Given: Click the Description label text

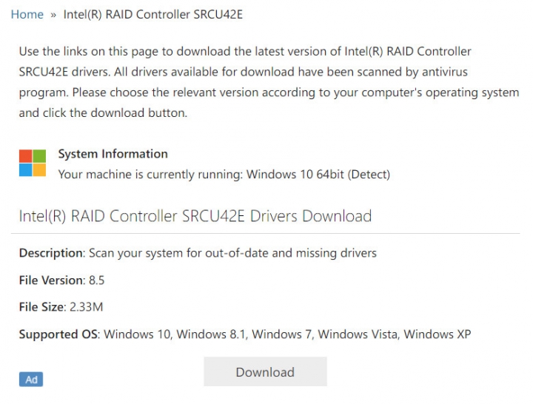Looking at the screenshot, I should tap(50, 253).
